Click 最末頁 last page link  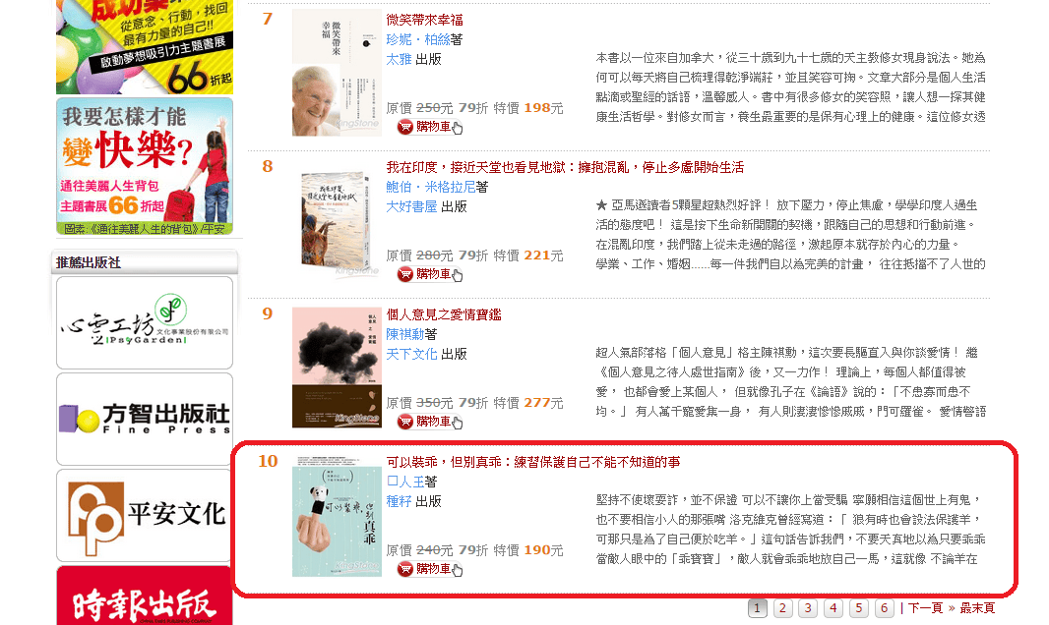(x=977, y=607)
